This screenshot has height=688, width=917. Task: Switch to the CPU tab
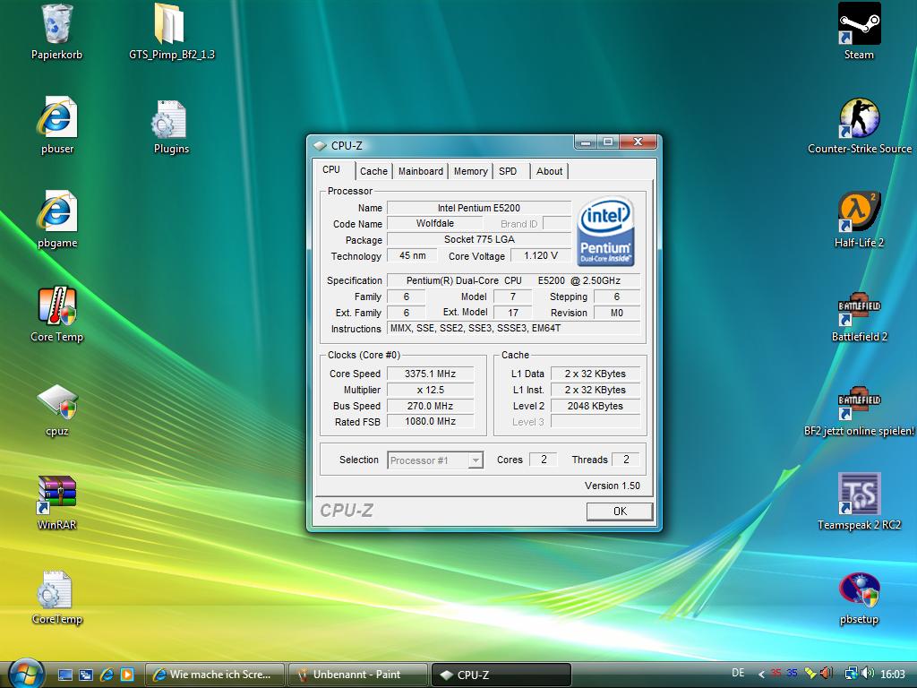point(331,169)
